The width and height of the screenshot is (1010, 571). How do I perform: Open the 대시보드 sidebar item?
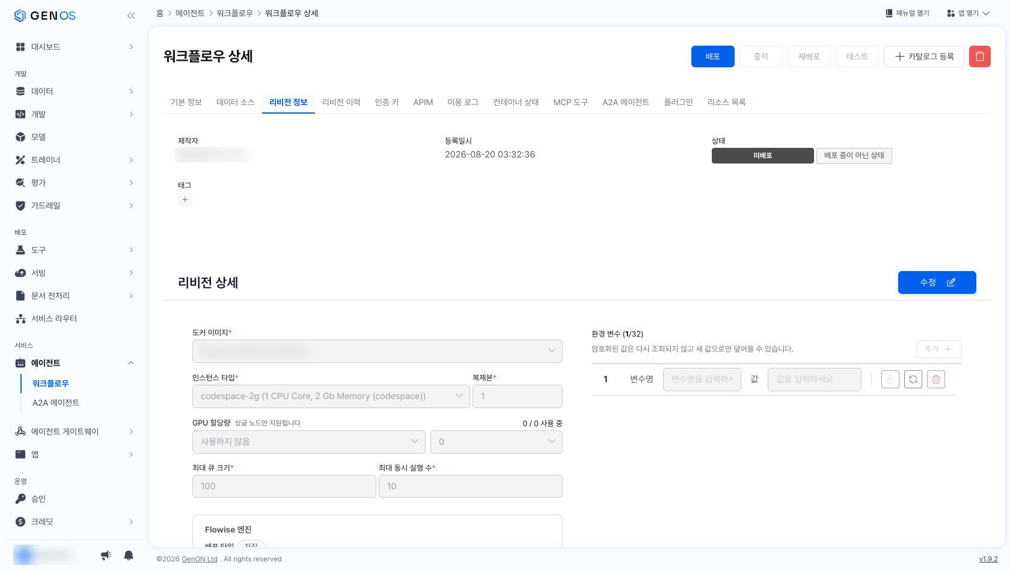click(75, 47)
